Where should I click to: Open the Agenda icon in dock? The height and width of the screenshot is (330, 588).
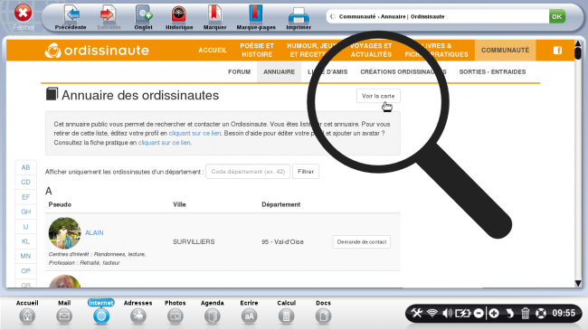pos(213,316)
